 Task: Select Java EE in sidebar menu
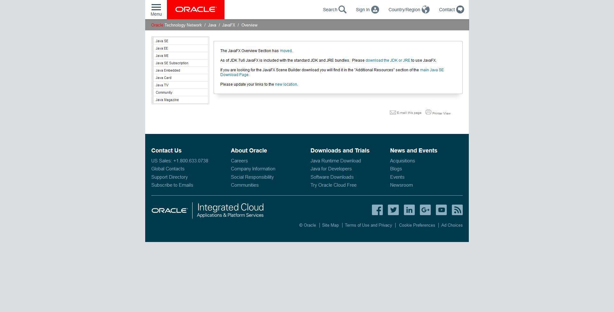pyautogui.click(x=181, y=48)
